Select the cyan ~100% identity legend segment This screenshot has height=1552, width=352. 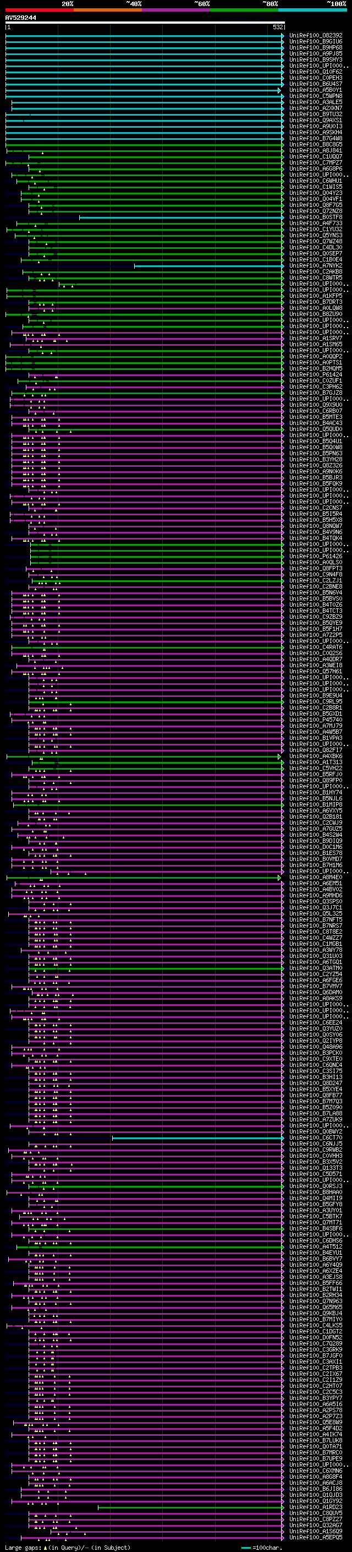tap(313, 10)
